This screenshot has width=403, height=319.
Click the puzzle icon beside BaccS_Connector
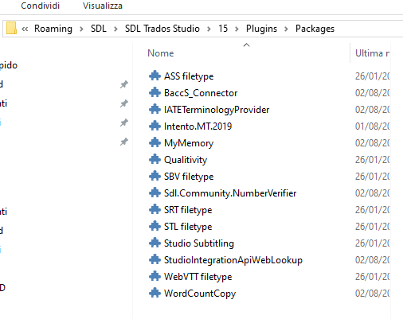pos(155,93)
